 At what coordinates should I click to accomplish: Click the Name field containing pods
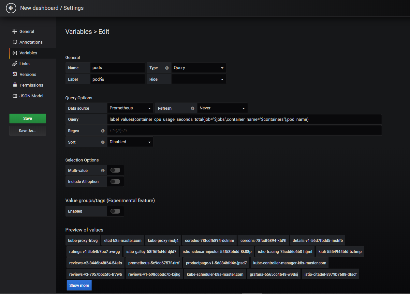[117, 68]
